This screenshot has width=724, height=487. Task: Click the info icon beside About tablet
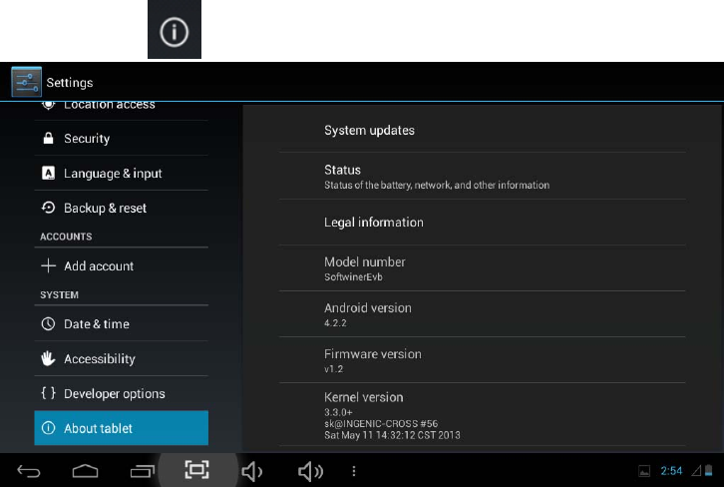pyautogui.click(x=48, y=428)
